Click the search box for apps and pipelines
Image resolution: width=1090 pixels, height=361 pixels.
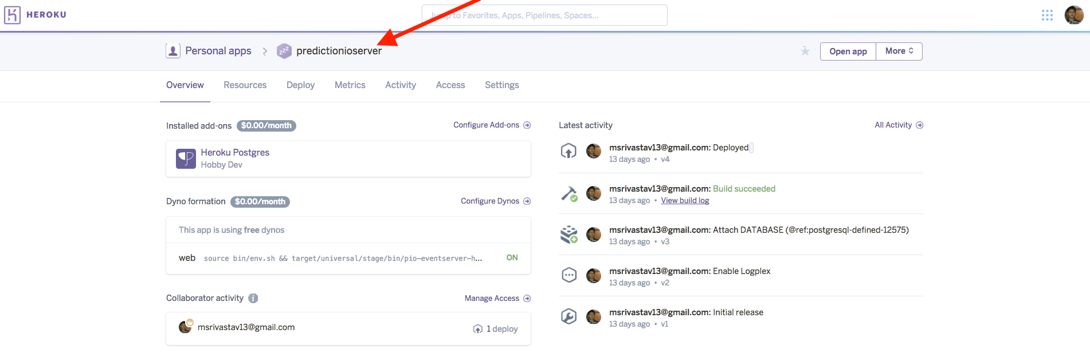click(x=544, y=15)
